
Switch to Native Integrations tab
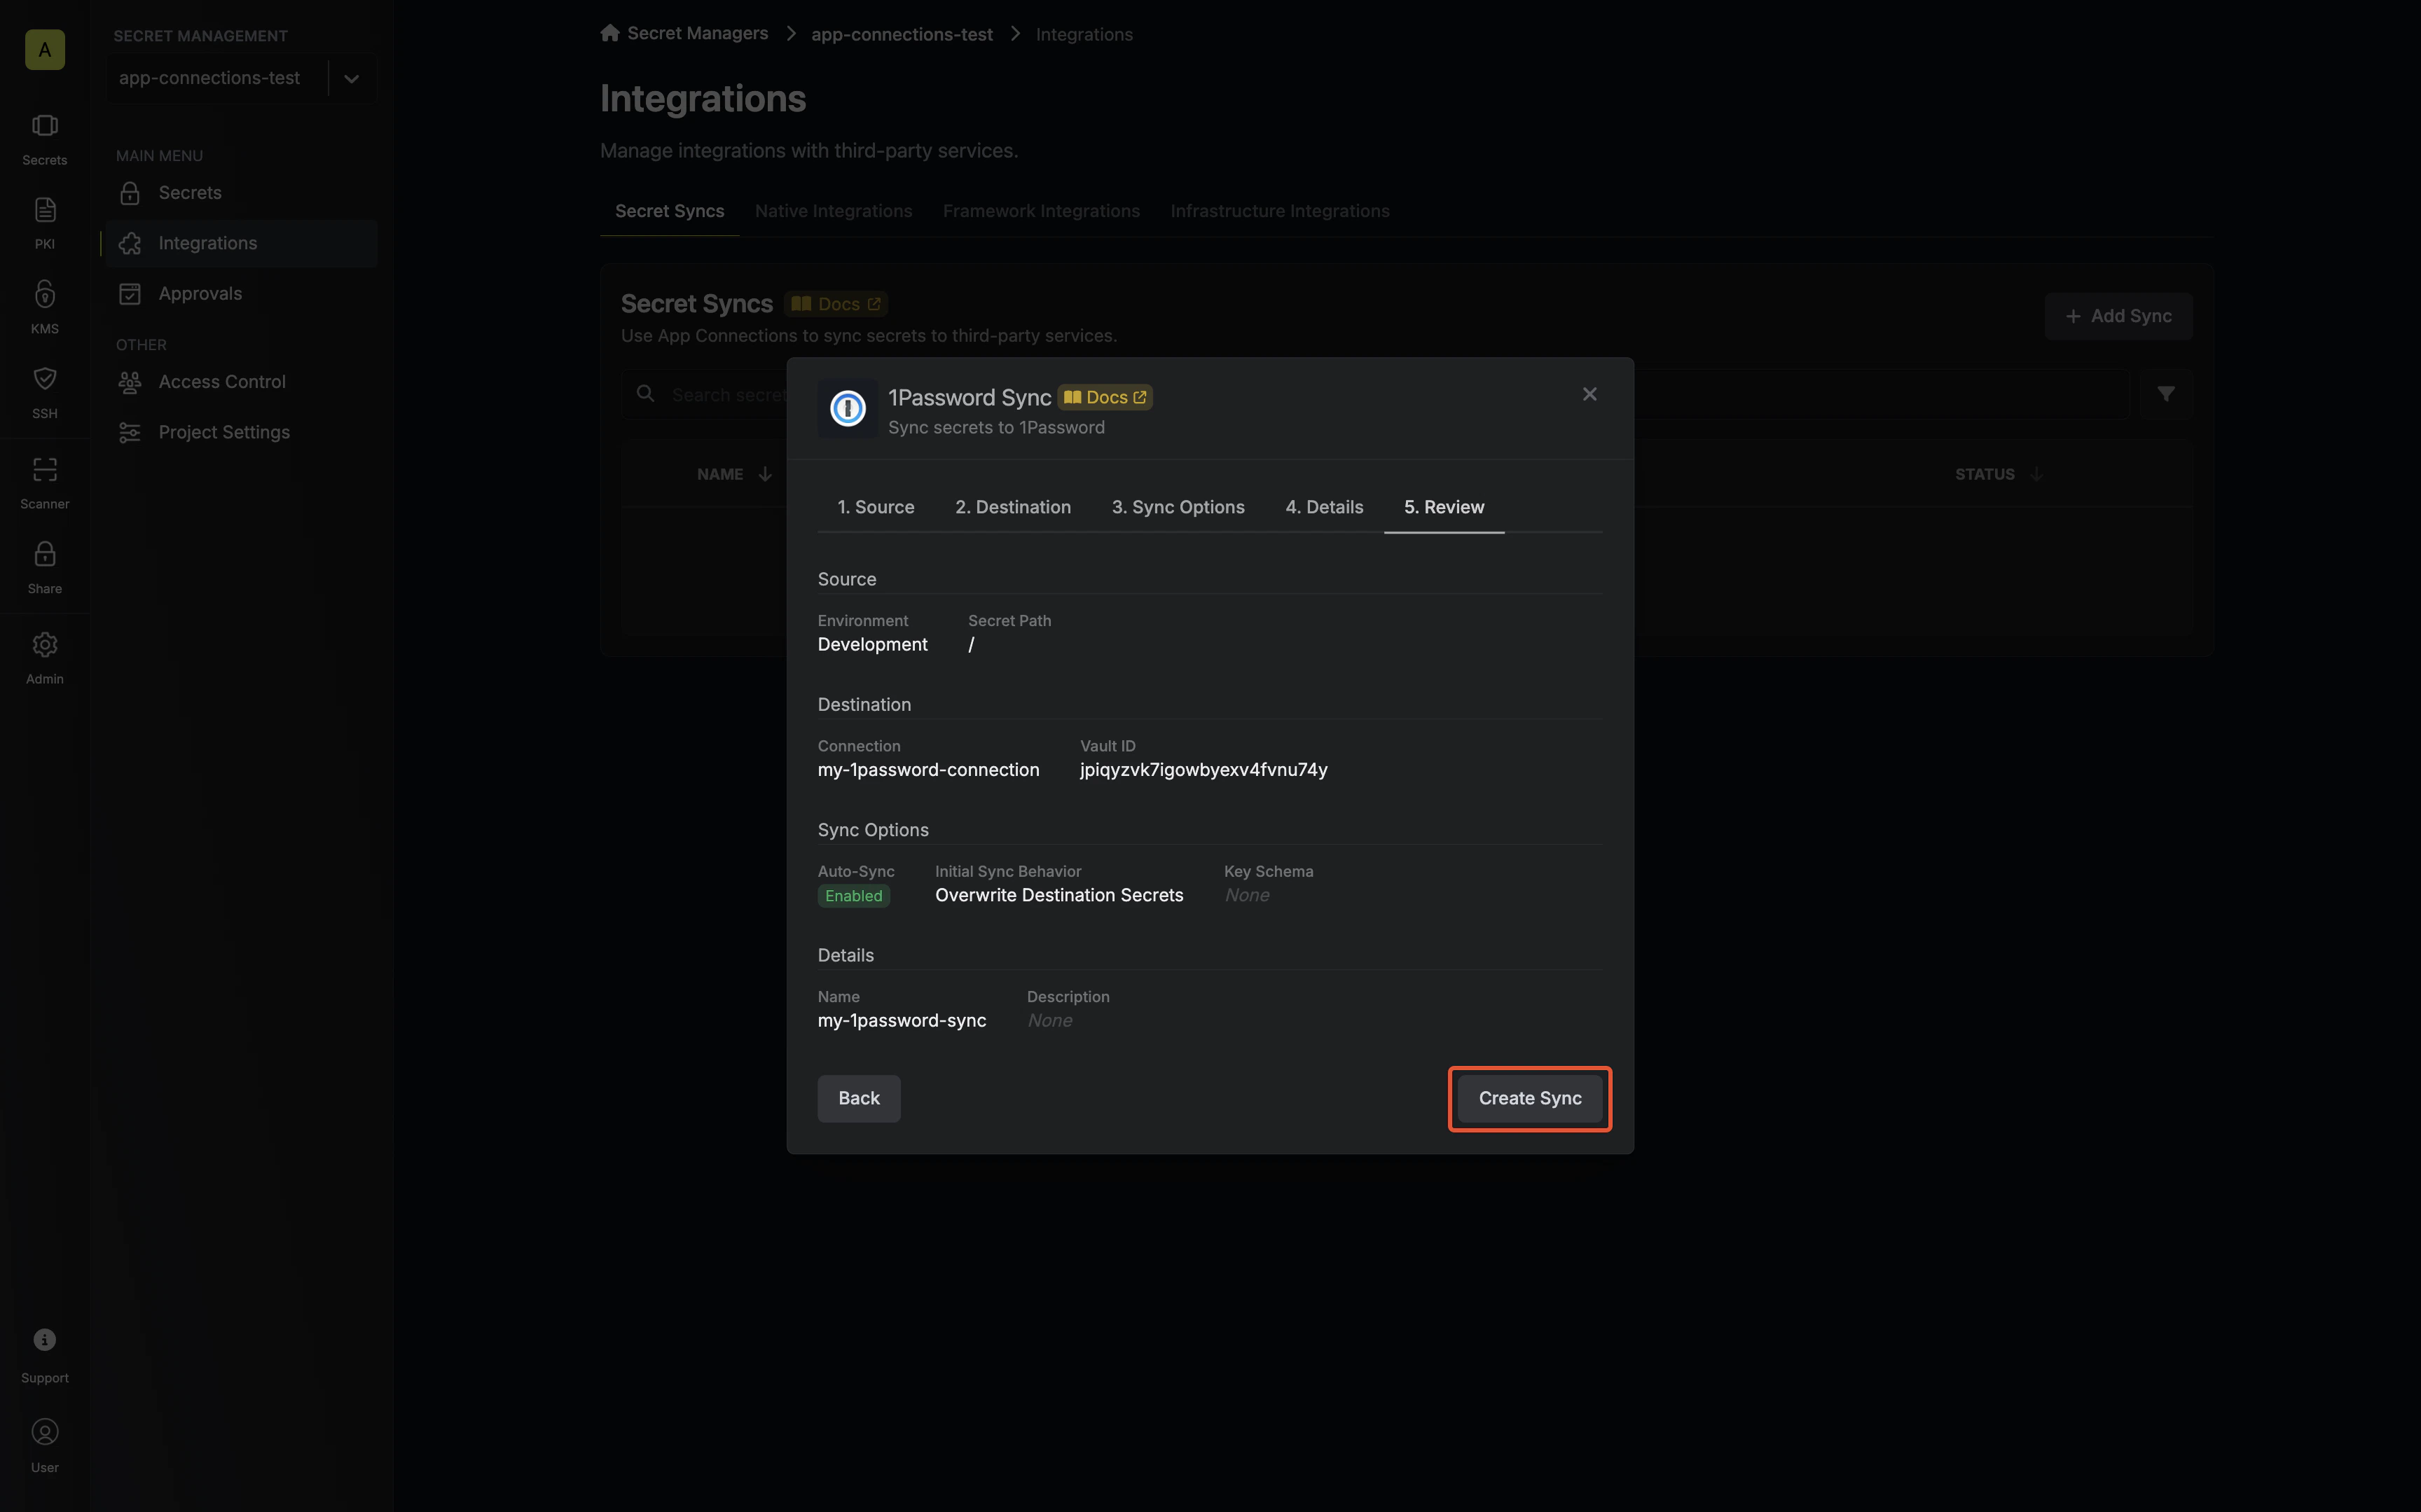click(833, 211)
